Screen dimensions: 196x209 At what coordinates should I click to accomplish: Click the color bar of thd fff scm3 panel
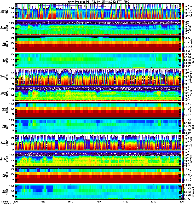(x=183, y=93)
